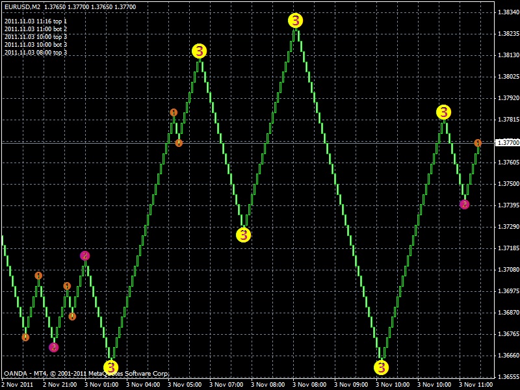Click the '2011.11.03 11:16 top 1' line
The height and width of the screenshot is (390, 520).
36,21
